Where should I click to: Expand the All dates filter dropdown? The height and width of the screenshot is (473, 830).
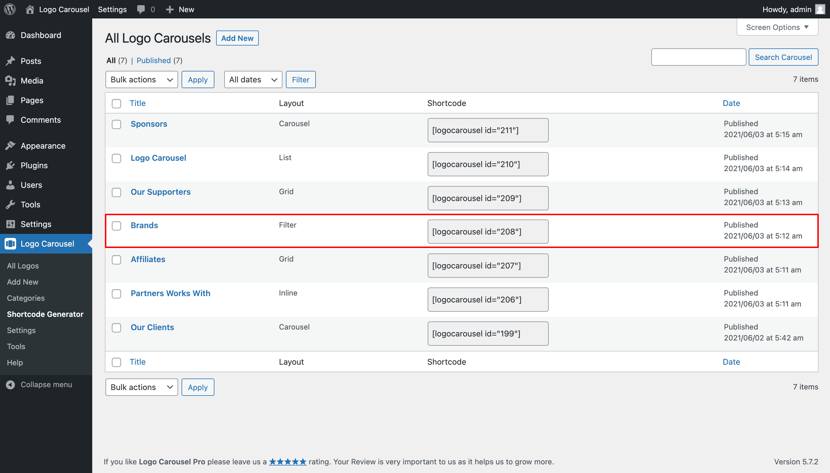point(253,80)
